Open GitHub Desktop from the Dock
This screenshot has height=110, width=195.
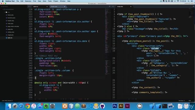tap(102, 106)
